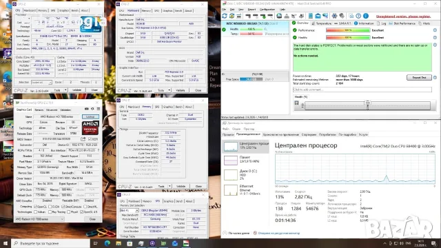441x248 pixels.
Task: Open the first Процеси tab in Task Manager
Action: pyautogui.click(x=228, y=134)
